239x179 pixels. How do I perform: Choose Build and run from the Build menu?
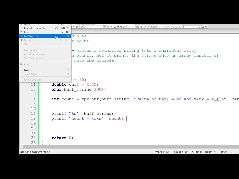pos(45,36)
